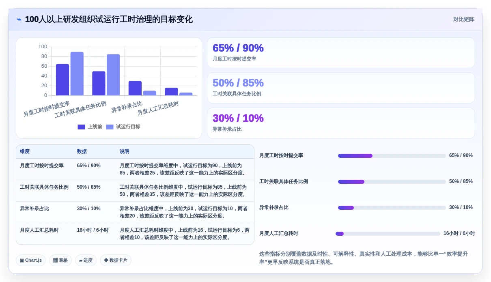Click table cell 月度工时按时提交率

coord(42,166)
